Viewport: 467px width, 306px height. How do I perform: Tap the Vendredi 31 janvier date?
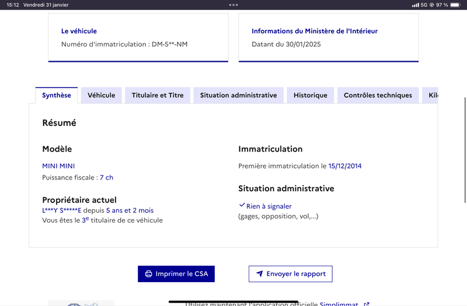tap(46, 5)
